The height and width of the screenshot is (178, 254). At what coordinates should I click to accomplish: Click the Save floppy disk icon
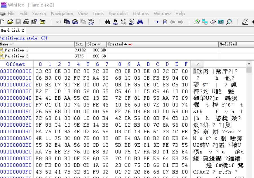pyautogui.click(x=18, y=22)
